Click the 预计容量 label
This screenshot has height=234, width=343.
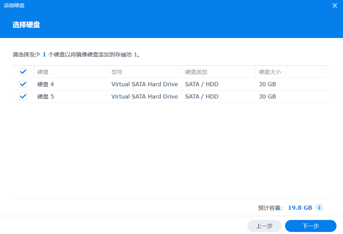point(270,208)
